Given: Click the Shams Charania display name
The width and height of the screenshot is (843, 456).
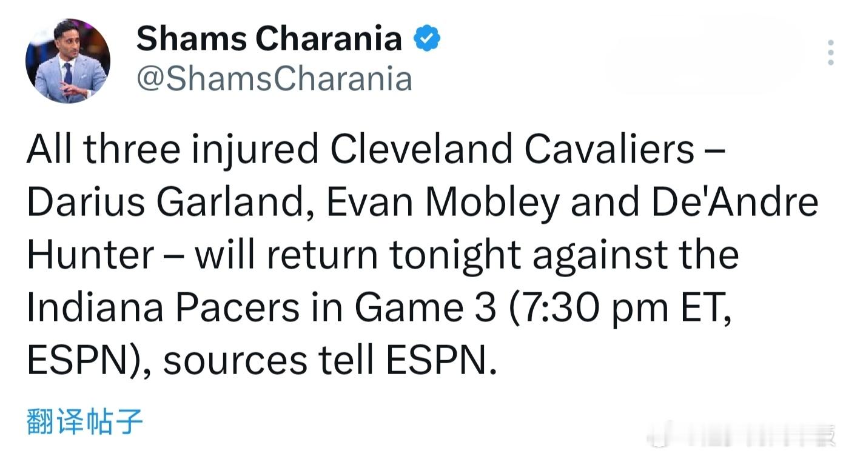Looking at the screenshot, I should (x=269, y=39).
